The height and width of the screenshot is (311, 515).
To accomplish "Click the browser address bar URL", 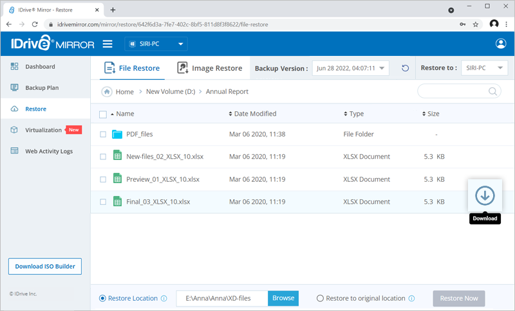I will (163, 24).
